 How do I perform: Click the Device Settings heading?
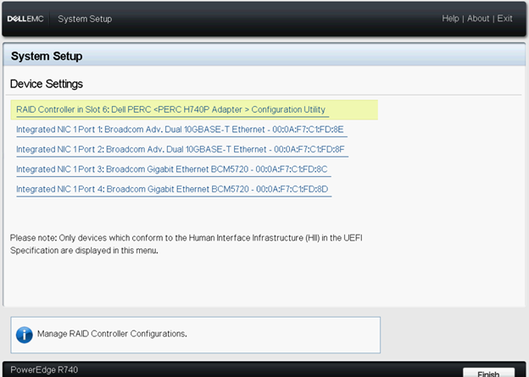47,85
